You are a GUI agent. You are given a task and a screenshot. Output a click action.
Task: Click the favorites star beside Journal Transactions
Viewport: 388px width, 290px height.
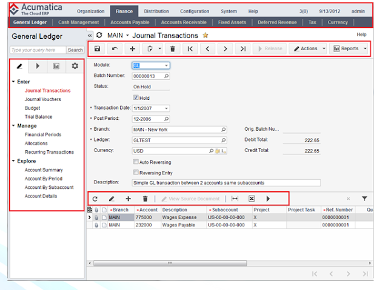205,35
